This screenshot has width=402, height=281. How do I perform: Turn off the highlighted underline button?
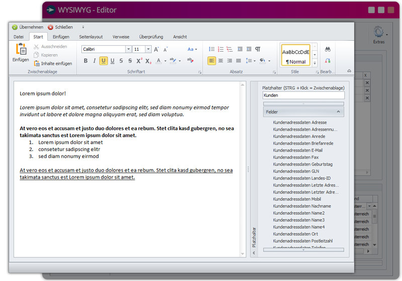pos(104,61)
